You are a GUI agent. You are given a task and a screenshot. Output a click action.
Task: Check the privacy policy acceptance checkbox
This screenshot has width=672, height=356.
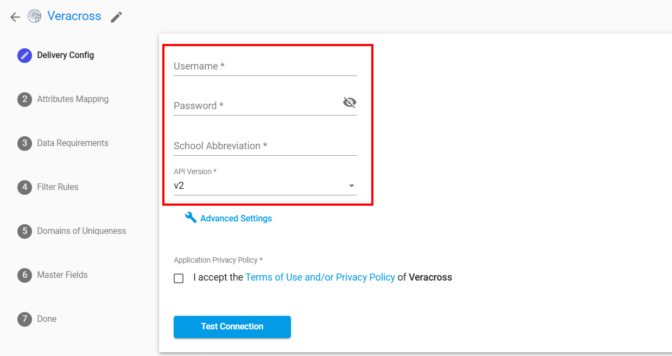coord(179,278)
